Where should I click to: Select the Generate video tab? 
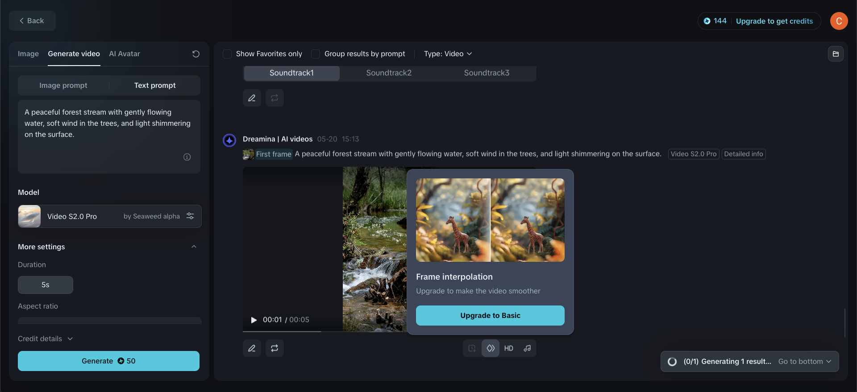[74, 54]
